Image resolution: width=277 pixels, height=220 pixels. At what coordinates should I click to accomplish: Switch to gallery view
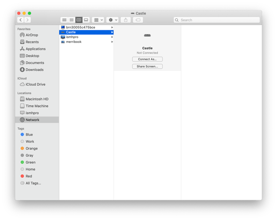pos(86,20)
